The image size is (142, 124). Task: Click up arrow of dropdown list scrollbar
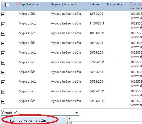point(70,119)
